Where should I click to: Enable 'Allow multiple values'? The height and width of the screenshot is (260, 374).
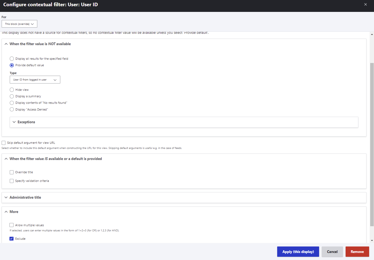coord(11,225)
